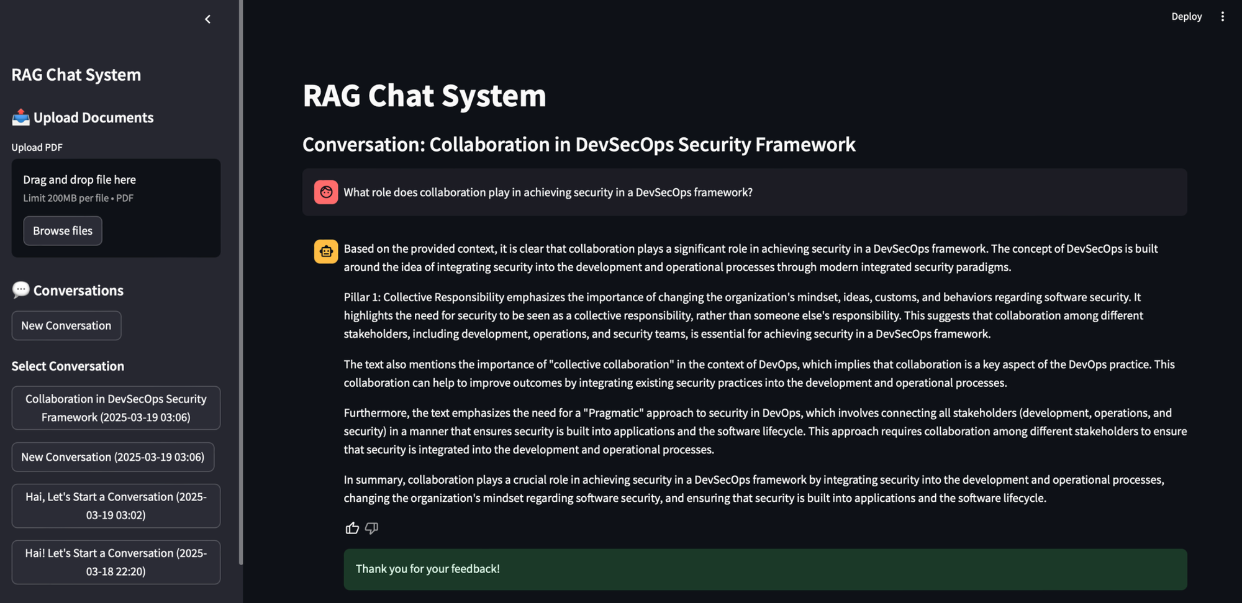Click the sidebar vertical scrollbar

point(241,283)
